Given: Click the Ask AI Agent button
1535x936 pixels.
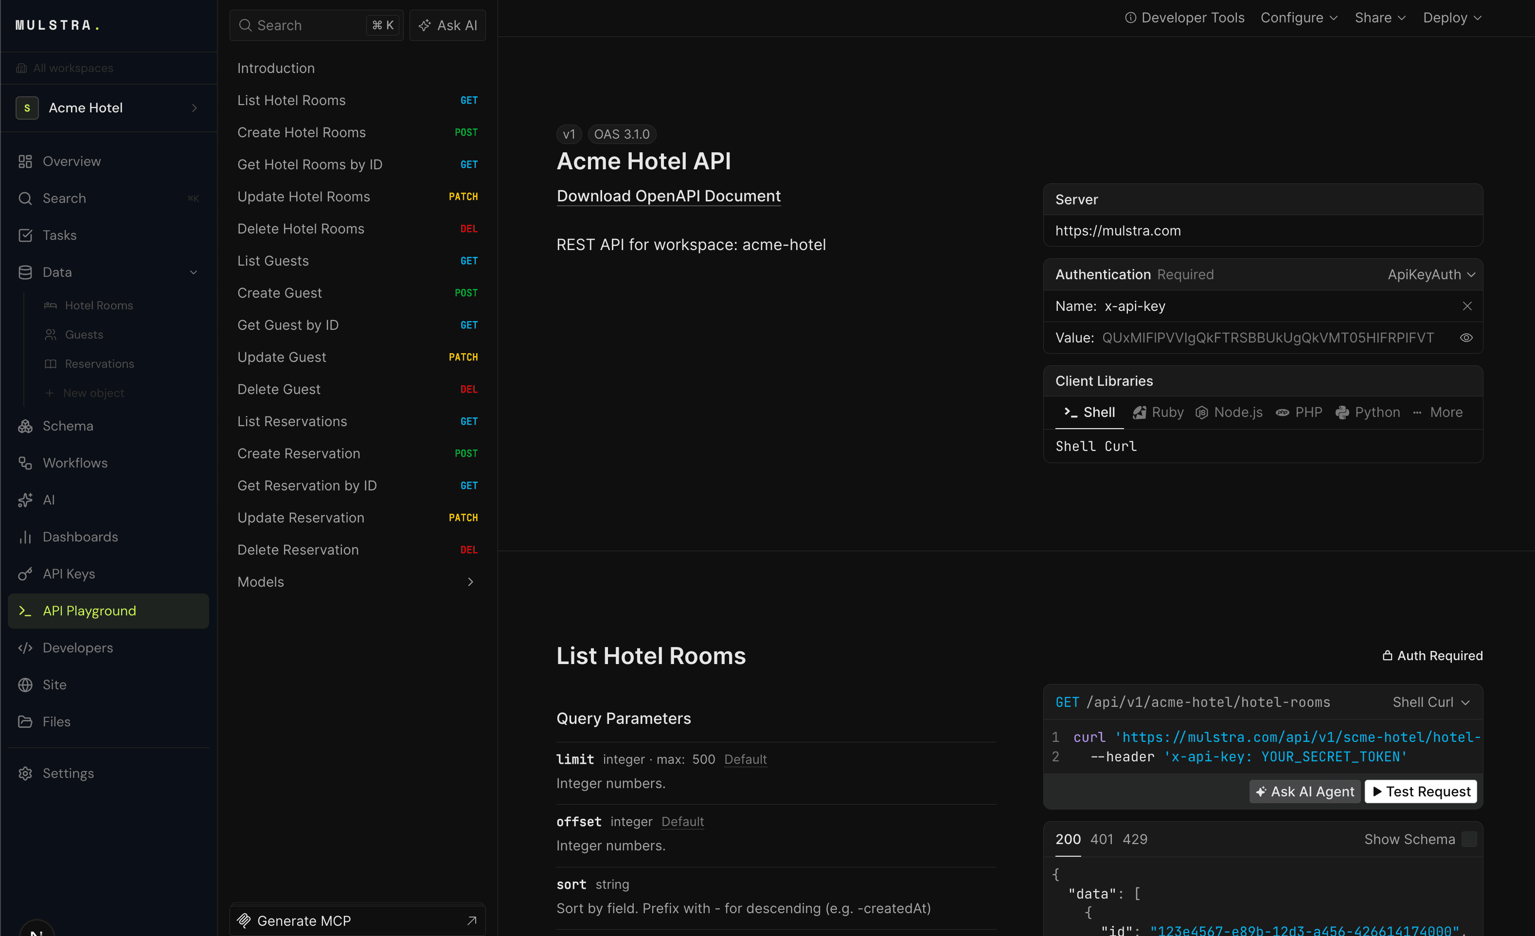Looking at the screenshot, I should 1305,792.
